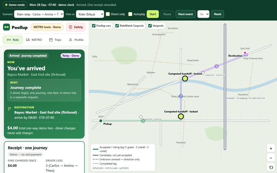Screen dimensions: 277x173
Task: Click the destination flag icon
Action: pos(10,109)
